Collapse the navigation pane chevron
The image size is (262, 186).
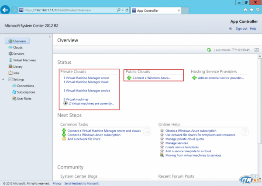[50, 36]
